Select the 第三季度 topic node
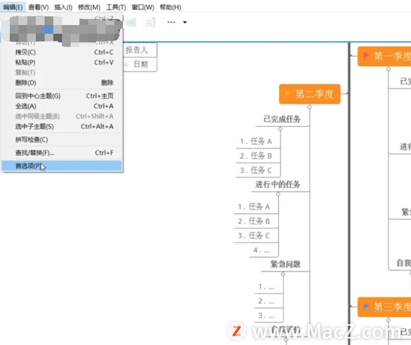This screenshot has width=411, height=345. coord(384,307)
